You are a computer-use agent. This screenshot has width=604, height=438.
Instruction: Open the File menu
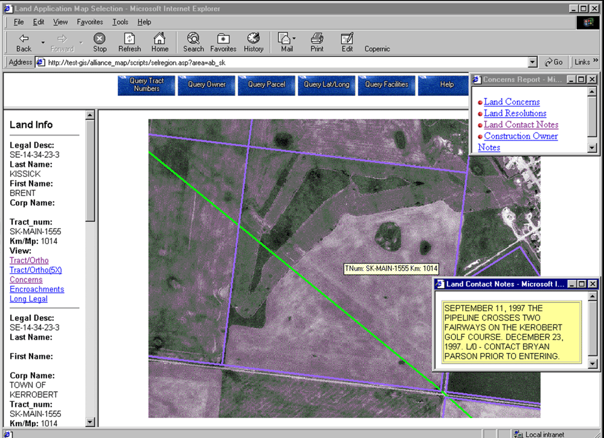tap(19, 22)
